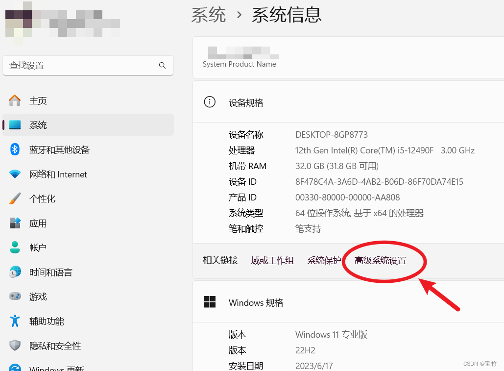
Task: Click product ID 00330-80000-00000-AA808
Action: pyautogui.click(x=347, y=198)
